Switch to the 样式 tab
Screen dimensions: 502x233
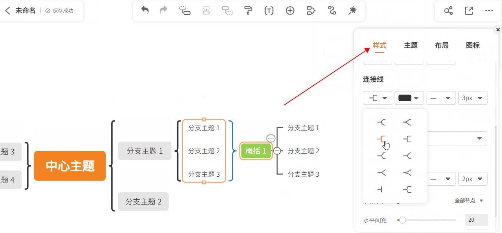[x=379, y=45]
